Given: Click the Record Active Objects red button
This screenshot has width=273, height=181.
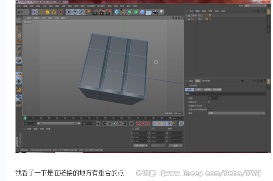Looking at the screenshot, I should (x=138, y=124).
